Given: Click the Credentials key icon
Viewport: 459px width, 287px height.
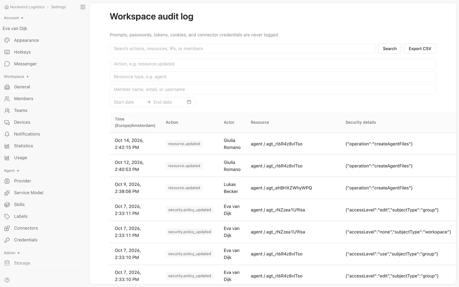Looking at the screenshot, I should [7, 240].
